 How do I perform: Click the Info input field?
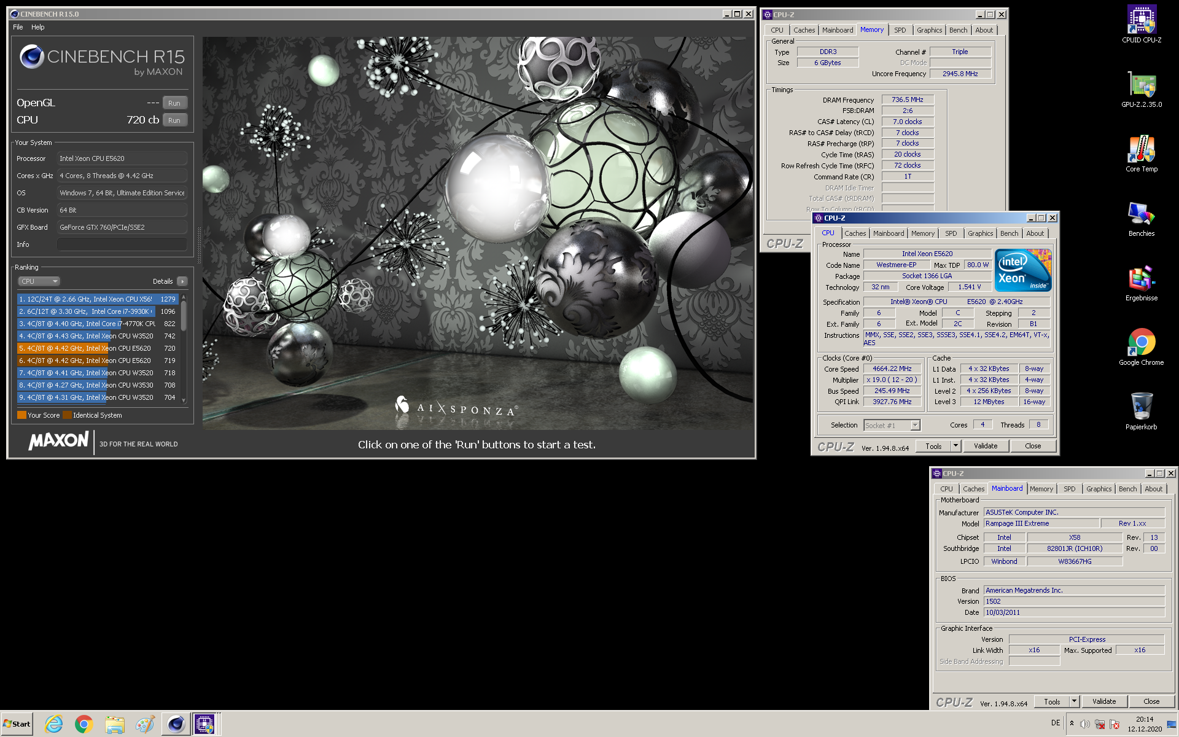click(122, 244)
